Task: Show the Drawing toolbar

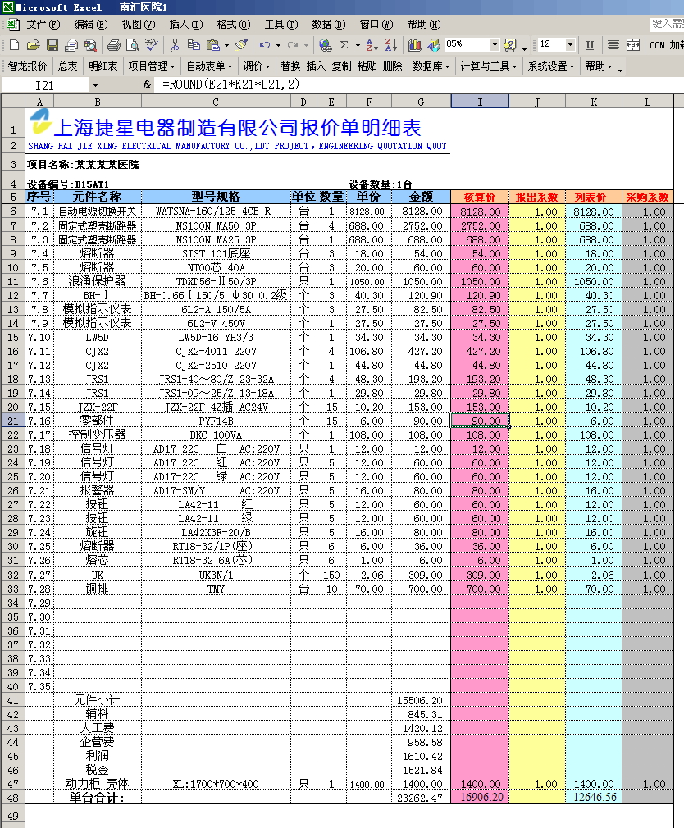Action: (x=434, y=45)
